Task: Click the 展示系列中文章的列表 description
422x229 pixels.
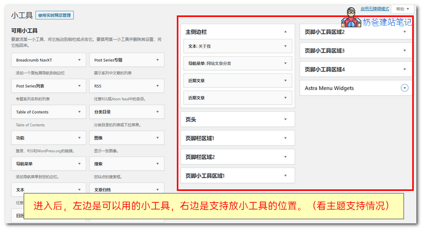Action: click(113, 73)
